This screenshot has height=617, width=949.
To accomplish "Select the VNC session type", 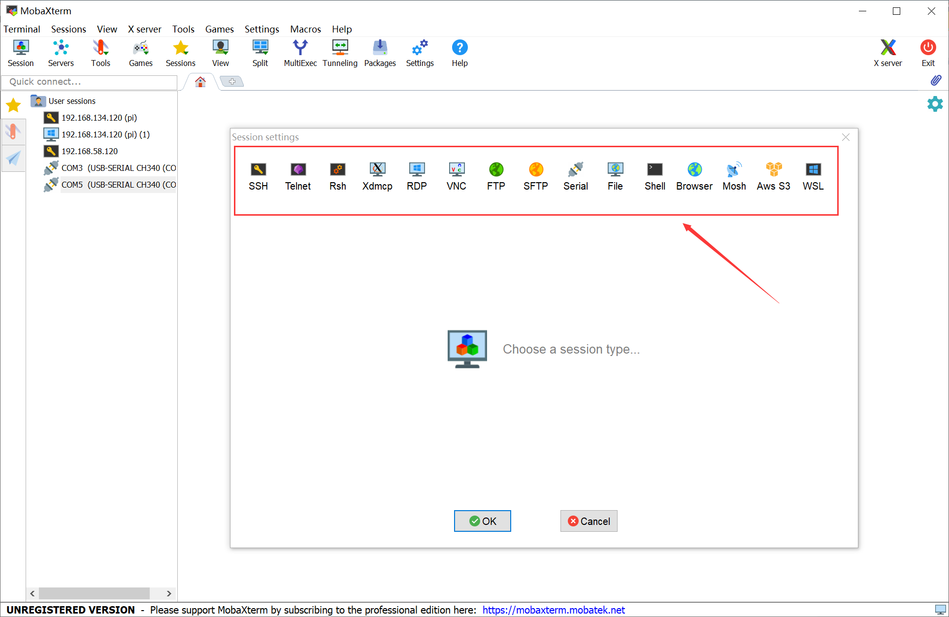I will 456,176.
